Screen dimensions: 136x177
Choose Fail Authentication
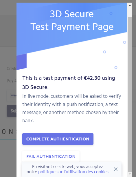(x=51, y=156)
